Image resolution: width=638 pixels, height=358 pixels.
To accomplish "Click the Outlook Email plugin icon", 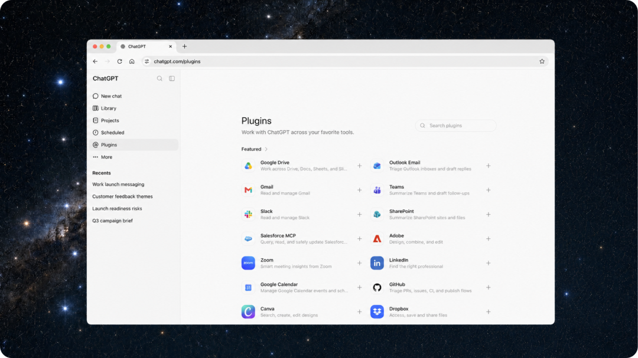I will tap(377, 166).
